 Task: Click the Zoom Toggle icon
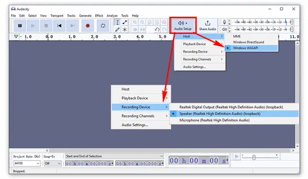tap(165, 22)
